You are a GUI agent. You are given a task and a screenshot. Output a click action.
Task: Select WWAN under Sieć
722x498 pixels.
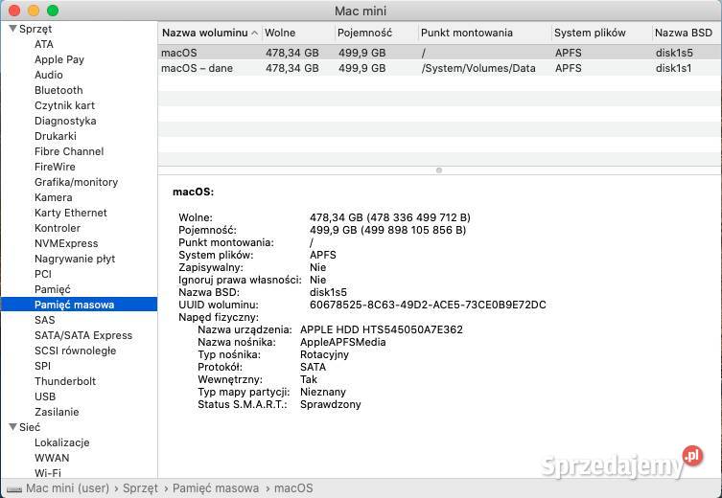click(x=52, y=458)
